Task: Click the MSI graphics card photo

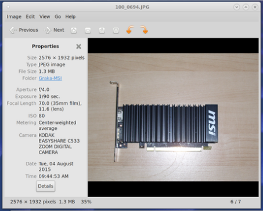Action: tap(173, 117)
